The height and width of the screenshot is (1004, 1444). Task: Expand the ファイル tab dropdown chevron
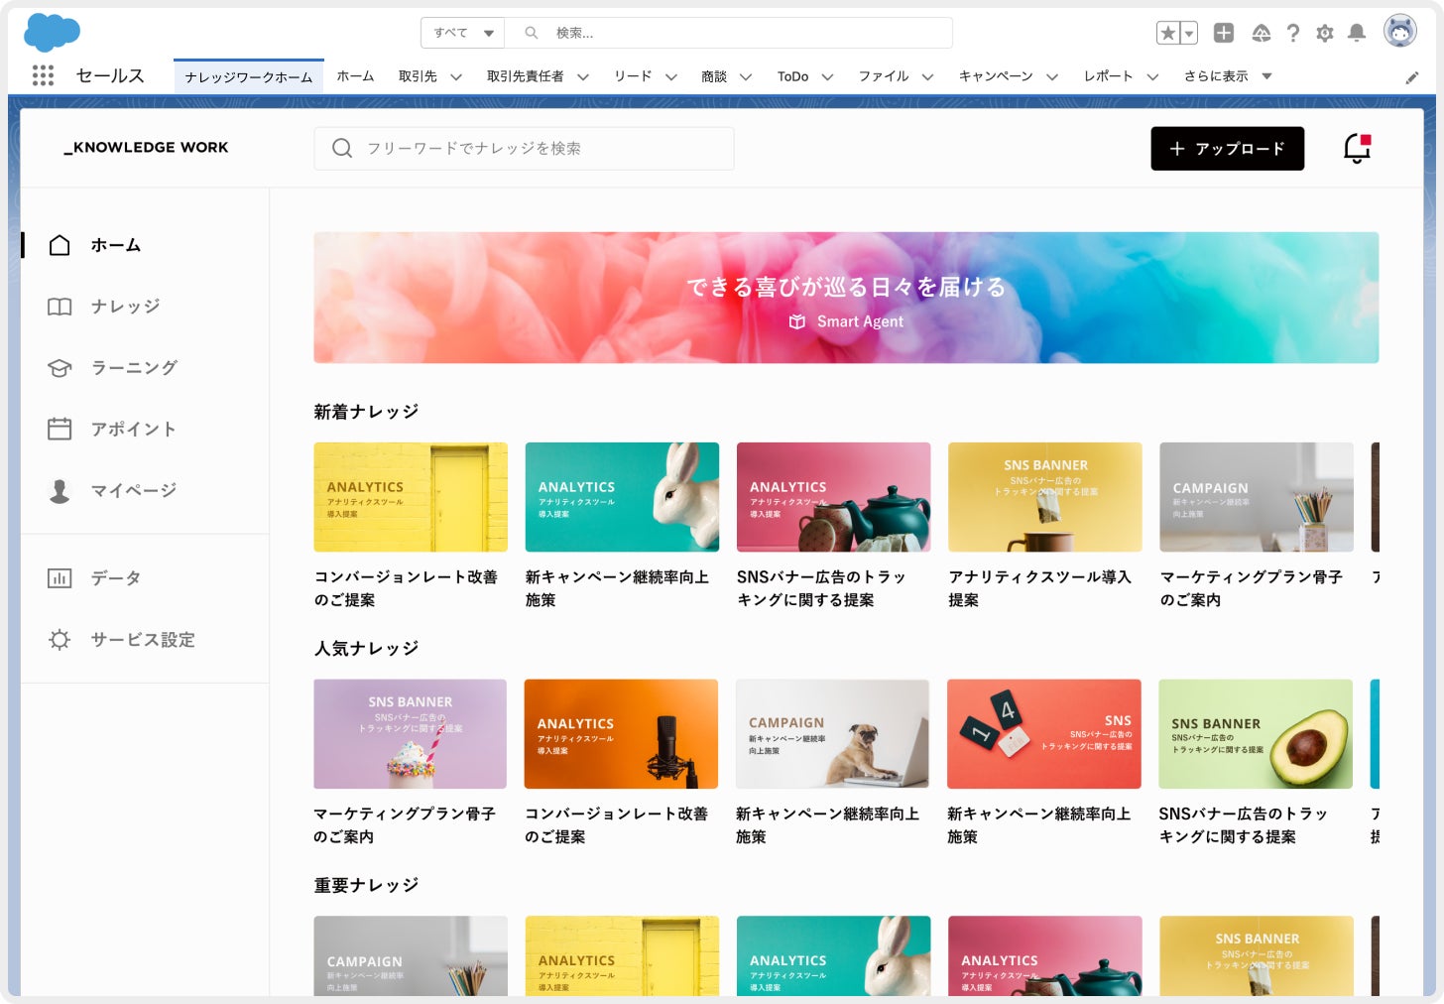(927, 76)
